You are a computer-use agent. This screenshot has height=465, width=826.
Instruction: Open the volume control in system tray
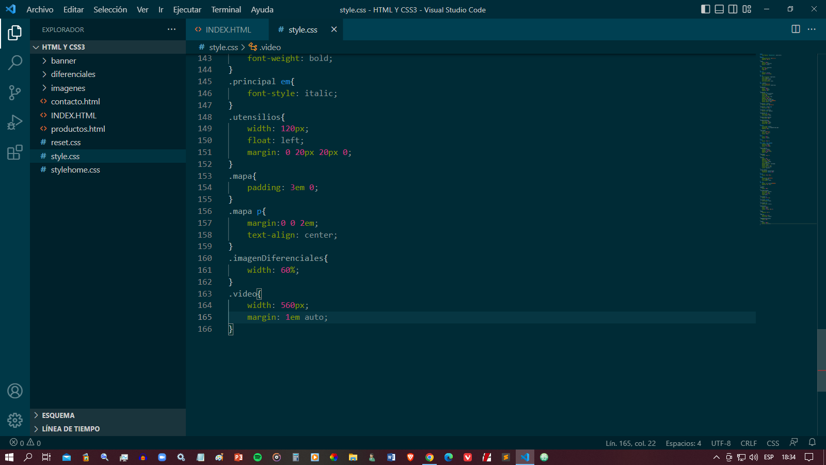coord(753,457)
